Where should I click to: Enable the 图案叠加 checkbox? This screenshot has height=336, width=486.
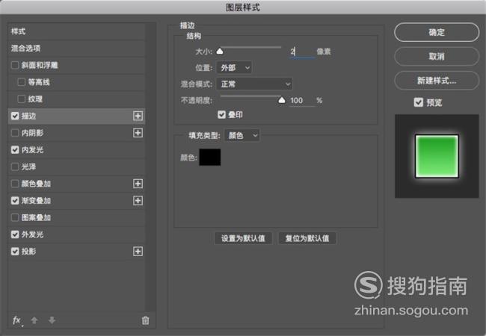(15, 217)
